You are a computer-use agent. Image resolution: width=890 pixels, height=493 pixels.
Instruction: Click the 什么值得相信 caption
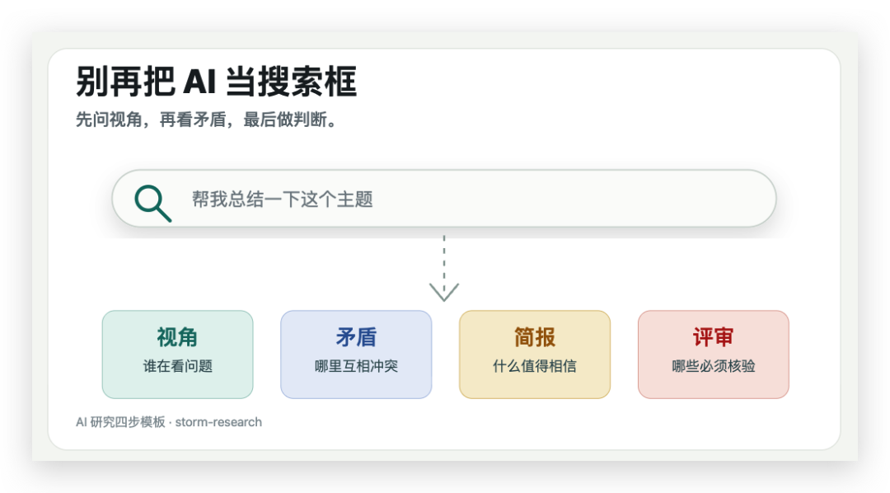535,366
